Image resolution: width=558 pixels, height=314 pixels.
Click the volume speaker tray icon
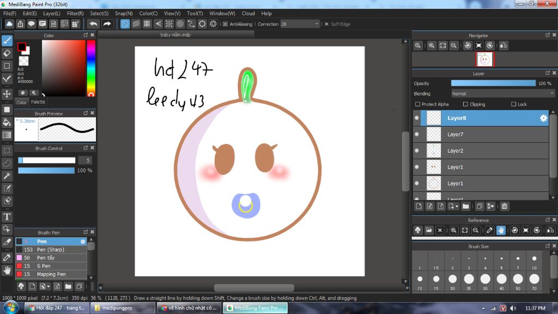[513, 309]
